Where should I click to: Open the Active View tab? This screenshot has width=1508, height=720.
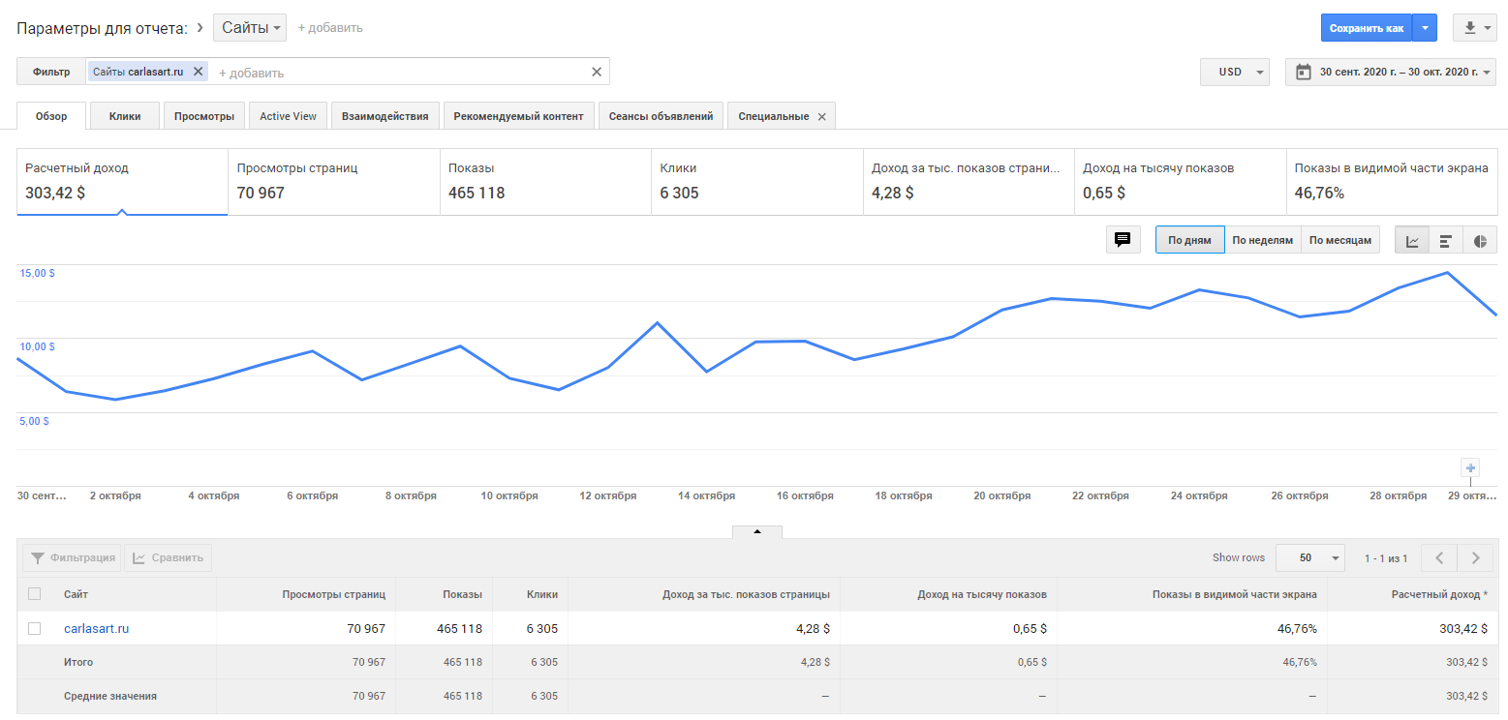coord(288,116)
